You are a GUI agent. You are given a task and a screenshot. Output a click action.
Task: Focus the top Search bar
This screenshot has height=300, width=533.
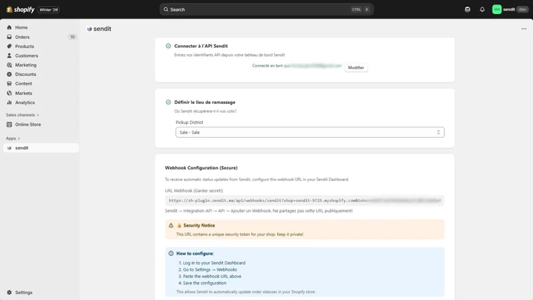click(x=266, y=9)
